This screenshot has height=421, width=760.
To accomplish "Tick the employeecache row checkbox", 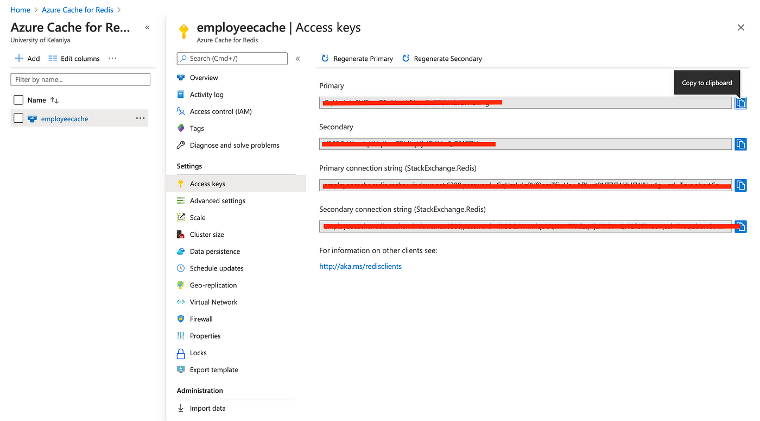I will coord(18,118).
